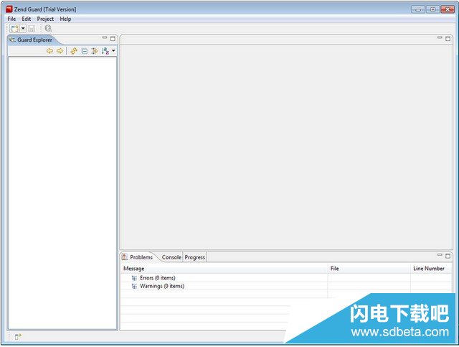Expand the Errors (0 items) row
Viewport: 459px width, 347px height.
[134, 278]
